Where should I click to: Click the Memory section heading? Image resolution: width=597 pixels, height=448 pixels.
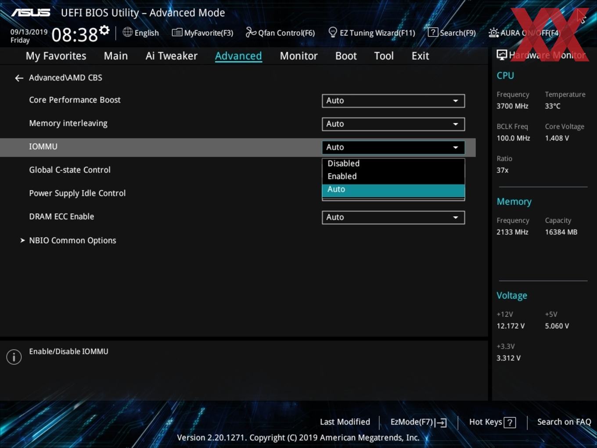click(x=514, y=202)
